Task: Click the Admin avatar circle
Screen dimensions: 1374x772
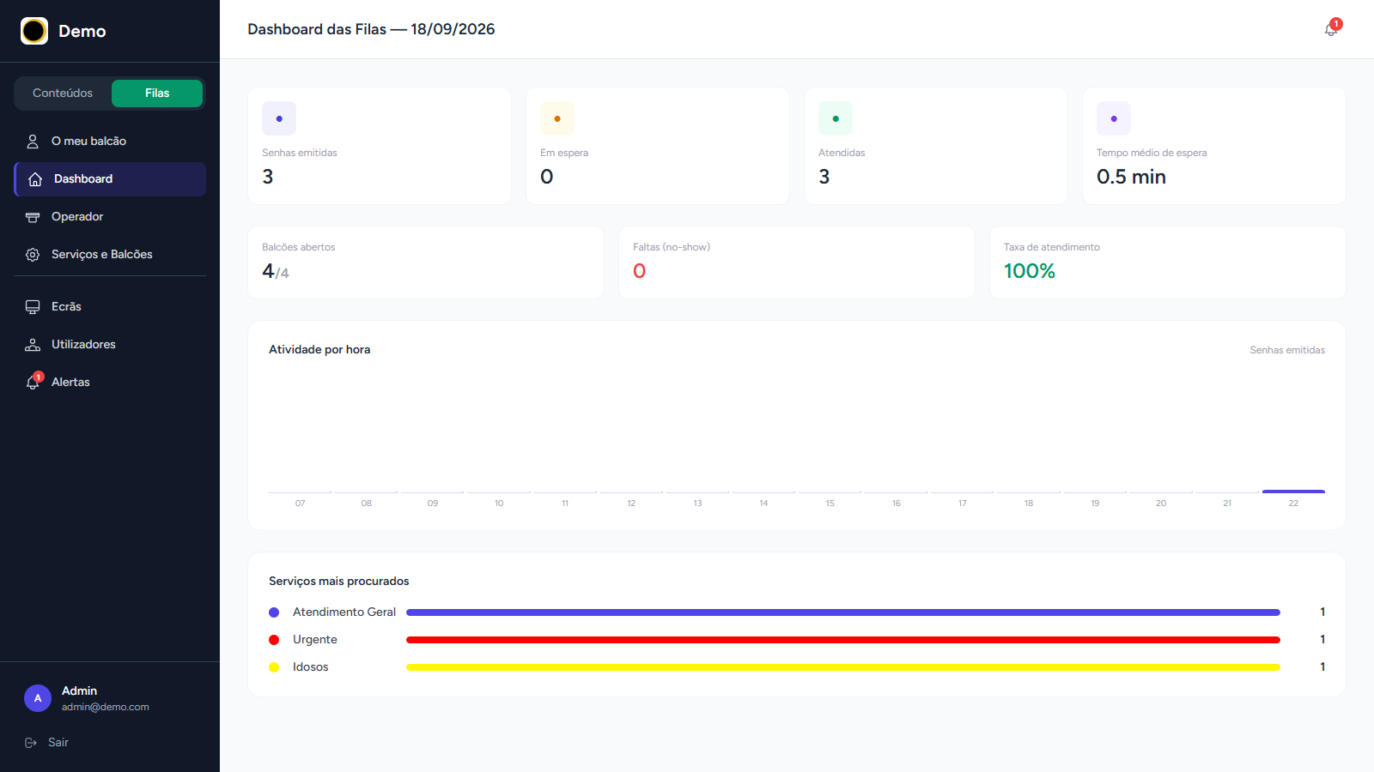Action: click(38, 698)
